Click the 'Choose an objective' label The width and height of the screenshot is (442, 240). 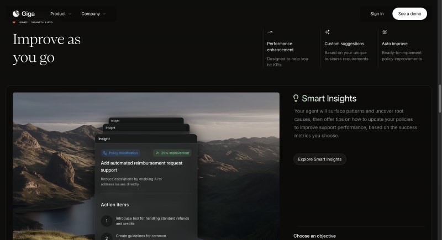[x=314, y=236]
